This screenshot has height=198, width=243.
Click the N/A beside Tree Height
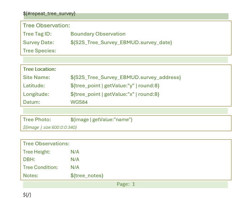coord(75,152)
